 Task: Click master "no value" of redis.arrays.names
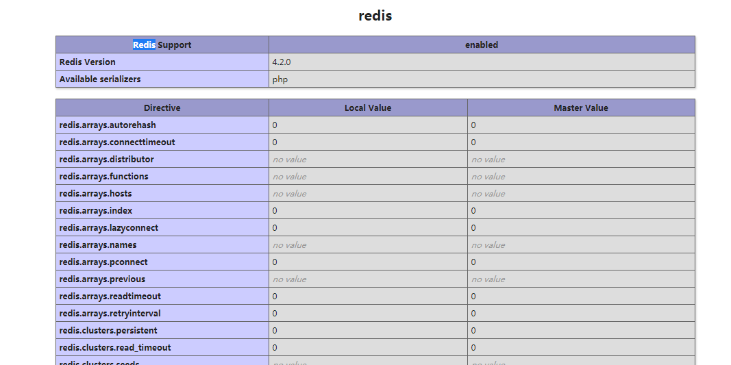488,244
